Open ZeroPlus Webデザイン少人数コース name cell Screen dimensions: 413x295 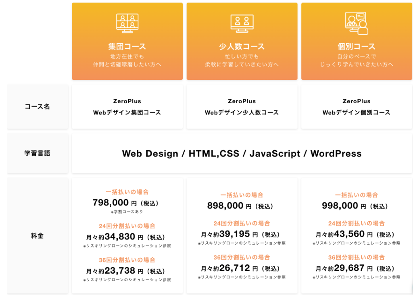pos(242,107)
